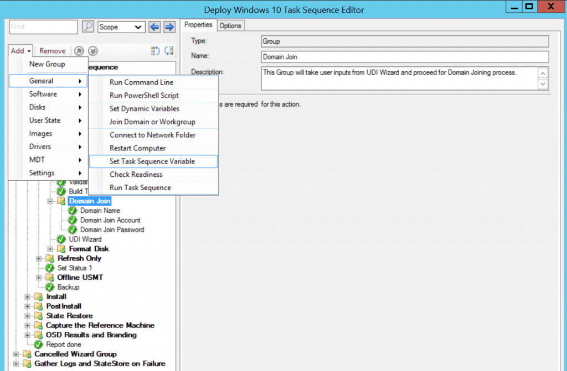
Task: Expand the Format Disk group
Action: coord(50,249)
